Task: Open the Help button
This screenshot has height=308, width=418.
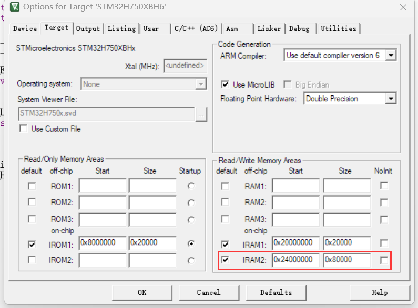Action: (380, 293)
